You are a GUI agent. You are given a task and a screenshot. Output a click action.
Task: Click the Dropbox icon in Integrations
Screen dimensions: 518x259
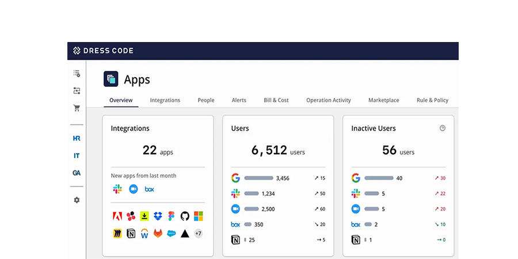pos(158,216)
